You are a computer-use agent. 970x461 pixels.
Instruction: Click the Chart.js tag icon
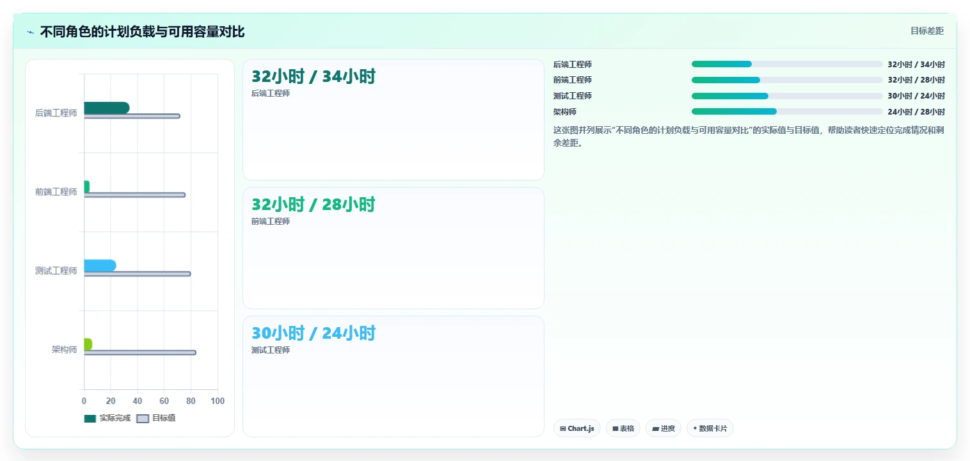click(563, 428)
